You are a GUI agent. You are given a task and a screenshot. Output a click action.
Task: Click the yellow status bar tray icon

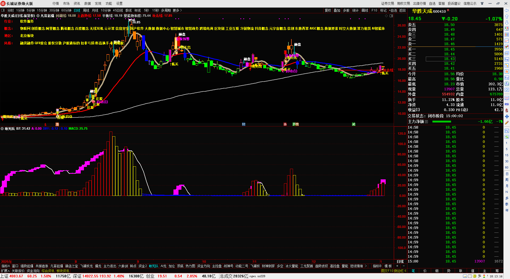click(x=475, y=276)
